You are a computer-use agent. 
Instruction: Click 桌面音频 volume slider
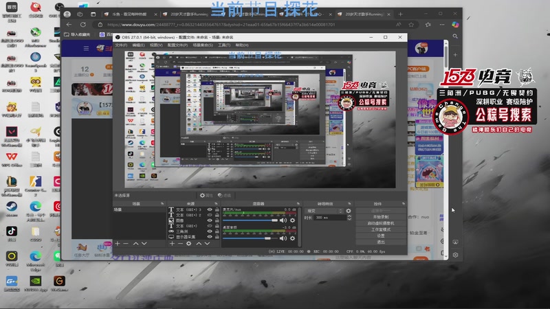pyautogui.click(x=250, y=238)
